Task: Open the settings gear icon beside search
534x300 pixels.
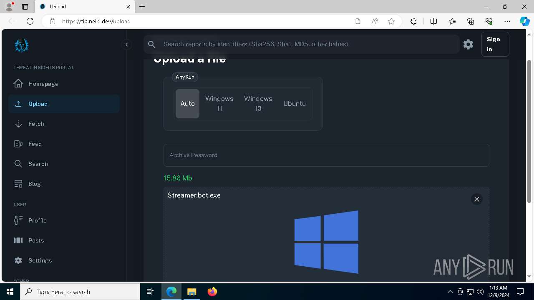Action: coord(468,44)
